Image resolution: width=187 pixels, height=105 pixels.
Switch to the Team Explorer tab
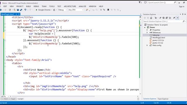point(163,99)
